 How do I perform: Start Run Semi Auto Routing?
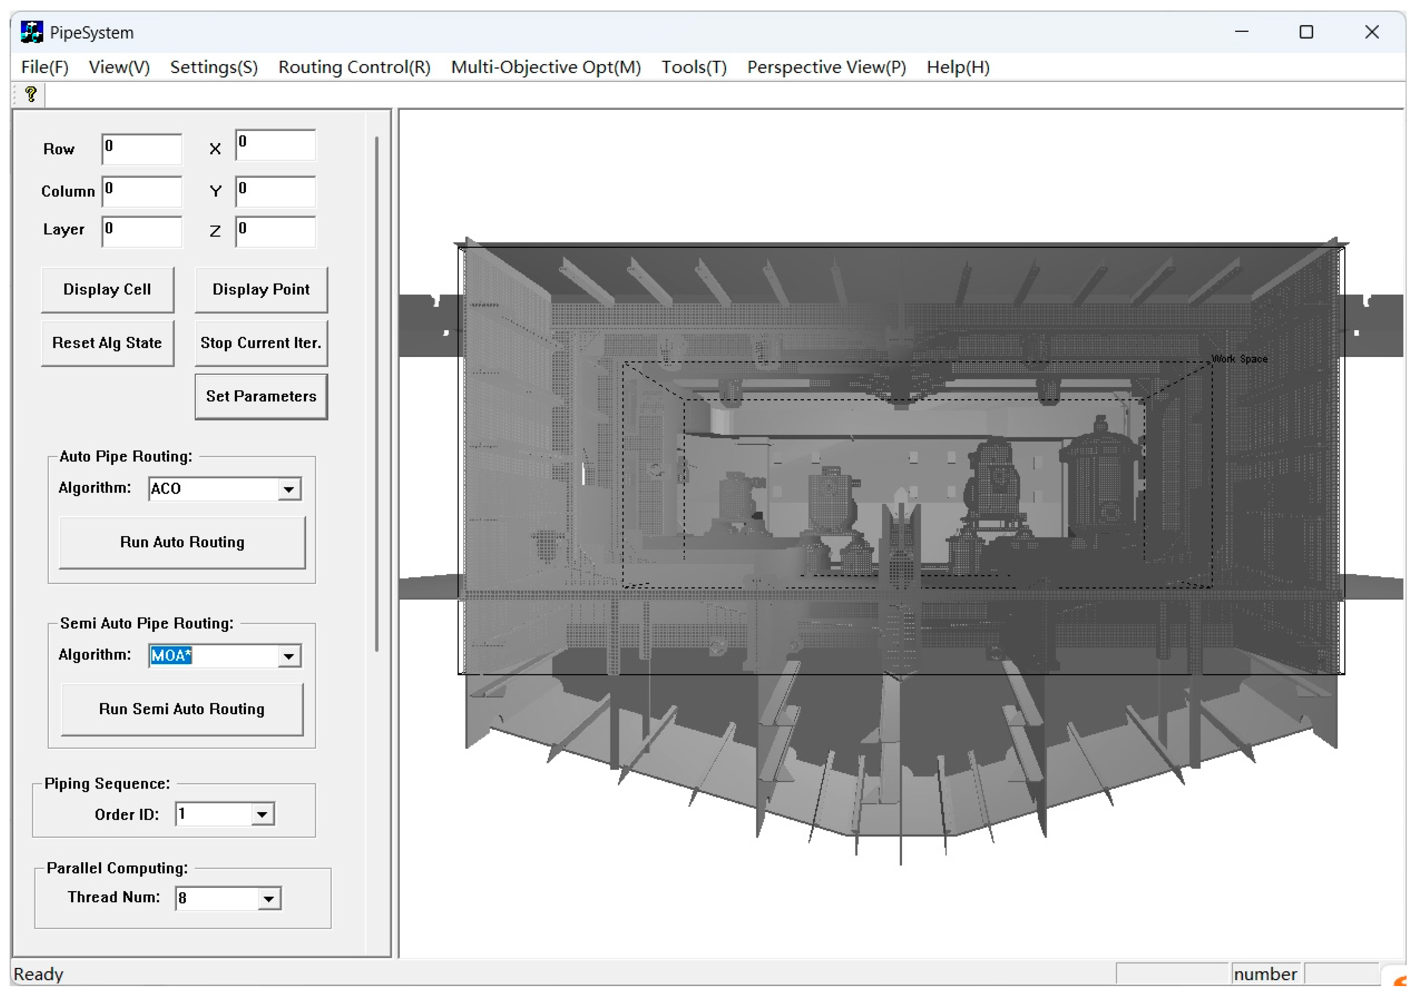point(182,709)
